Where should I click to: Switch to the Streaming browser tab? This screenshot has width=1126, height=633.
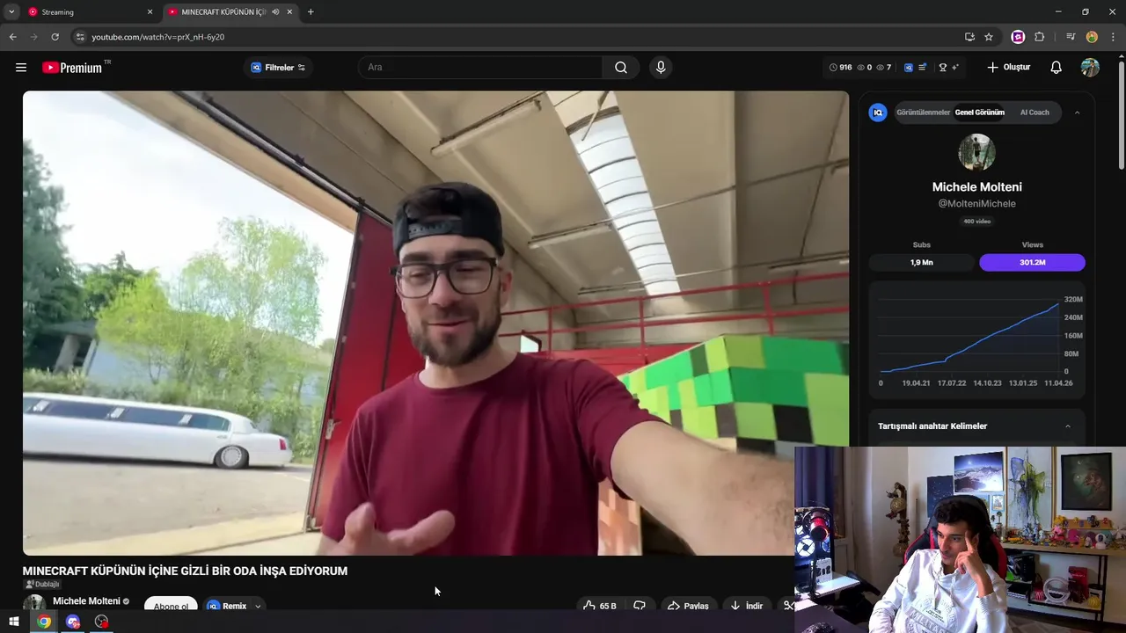[90, 12]
